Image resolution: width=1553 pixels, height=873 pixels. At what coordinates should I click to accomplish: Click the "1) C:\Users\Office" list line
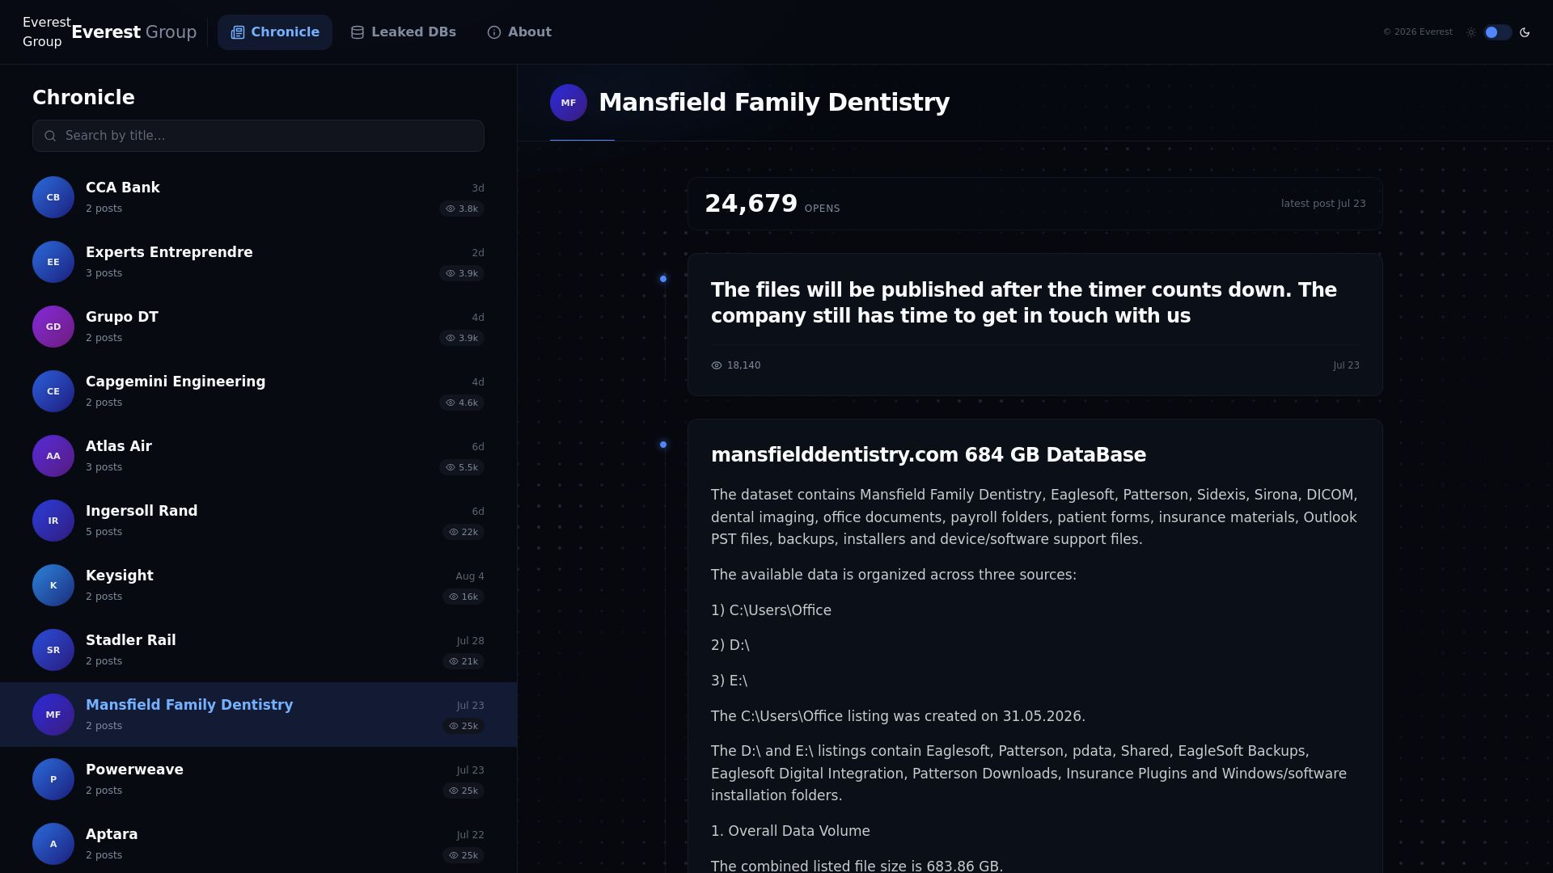click(771, 610)
